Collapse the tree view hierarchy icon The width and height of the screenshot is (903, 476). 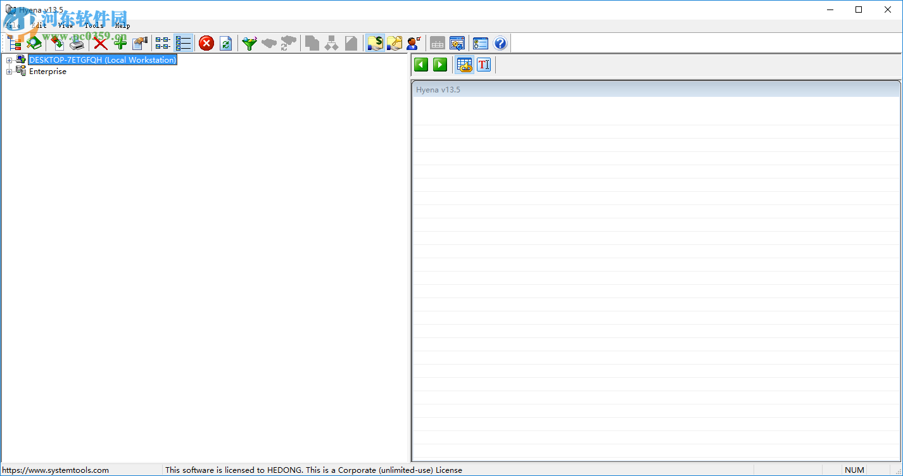pyautogui.click(x=13, y=43)
